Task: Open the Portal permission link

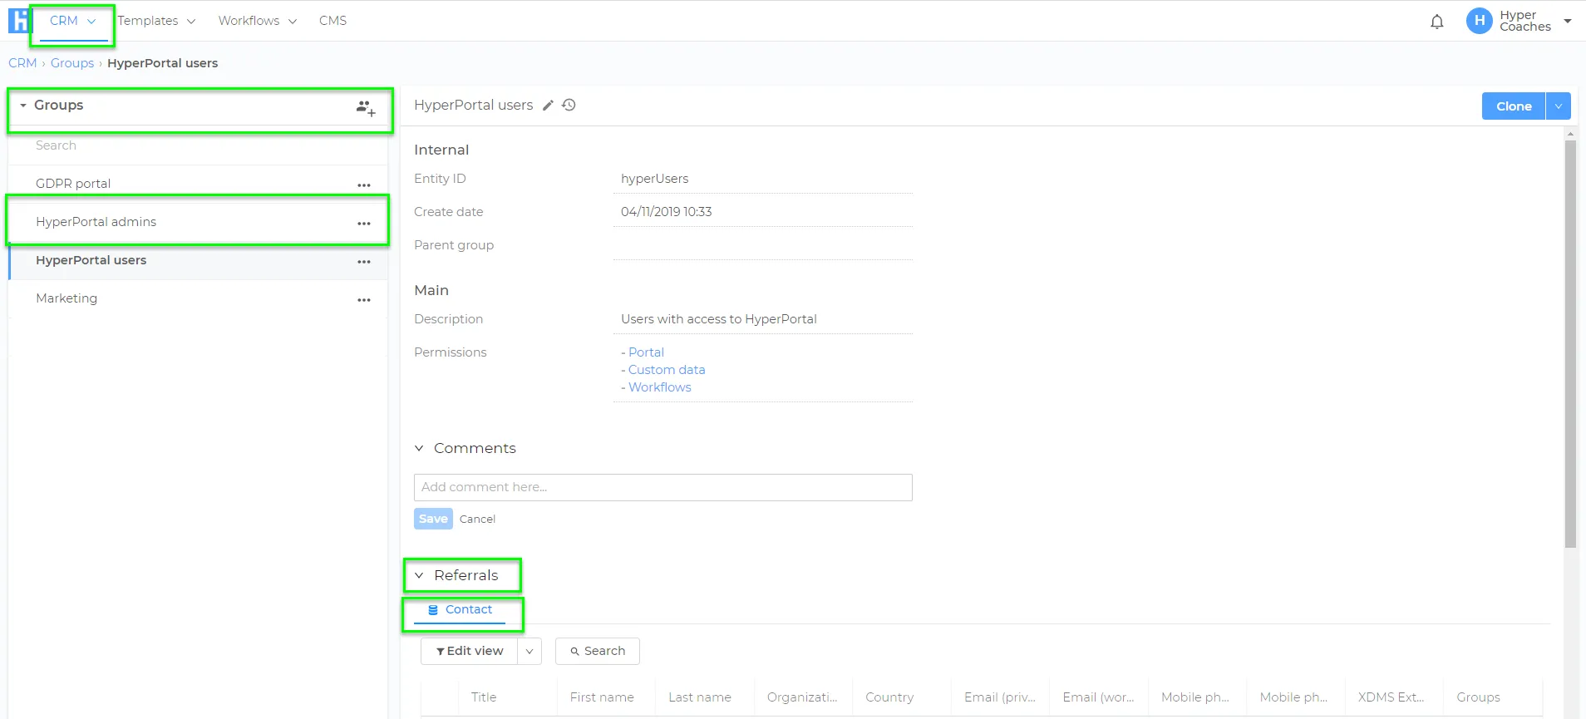Action: [646, 352]
